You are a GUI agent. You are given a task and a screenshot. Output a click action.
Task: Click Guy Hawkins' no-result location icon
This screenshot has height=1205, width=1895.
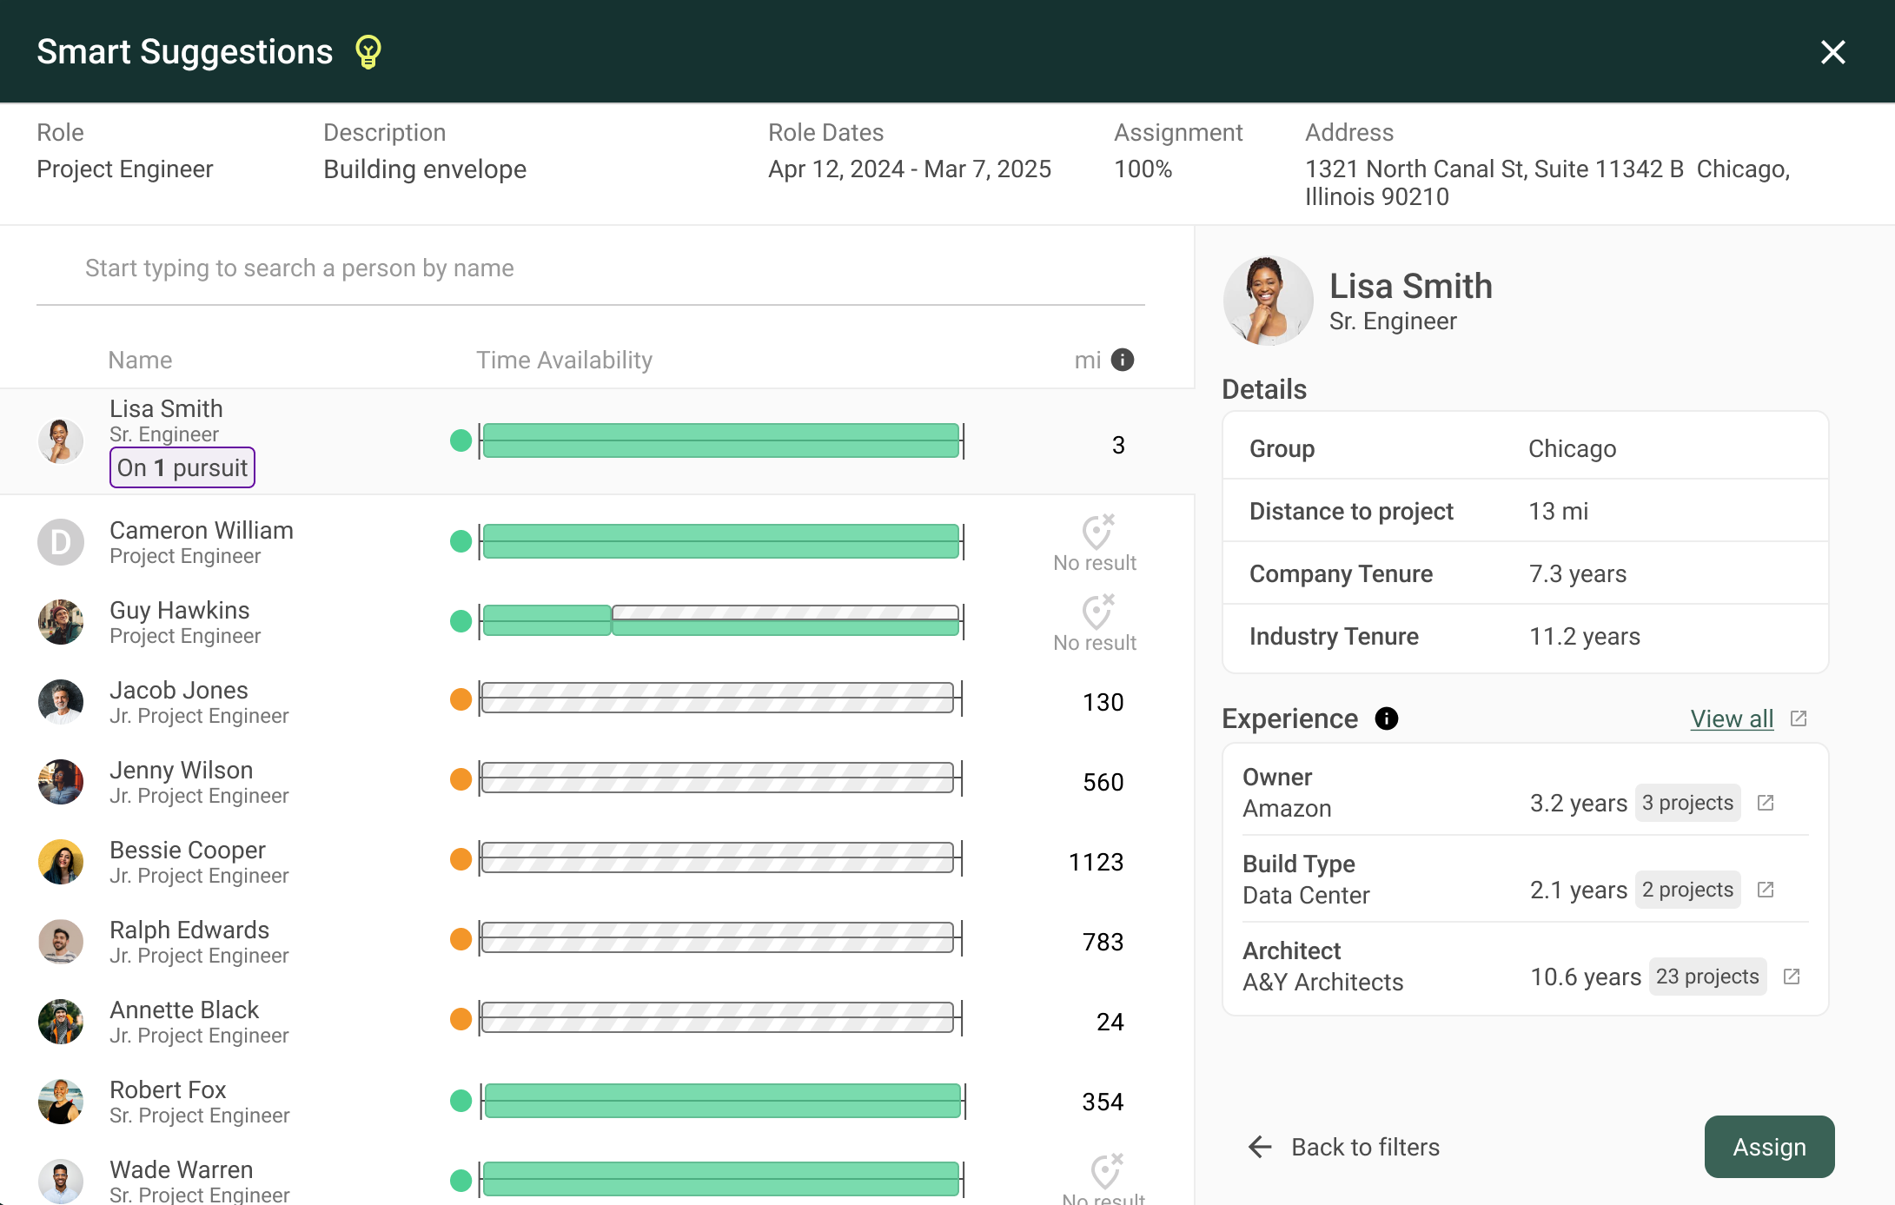click(1097, 612)
